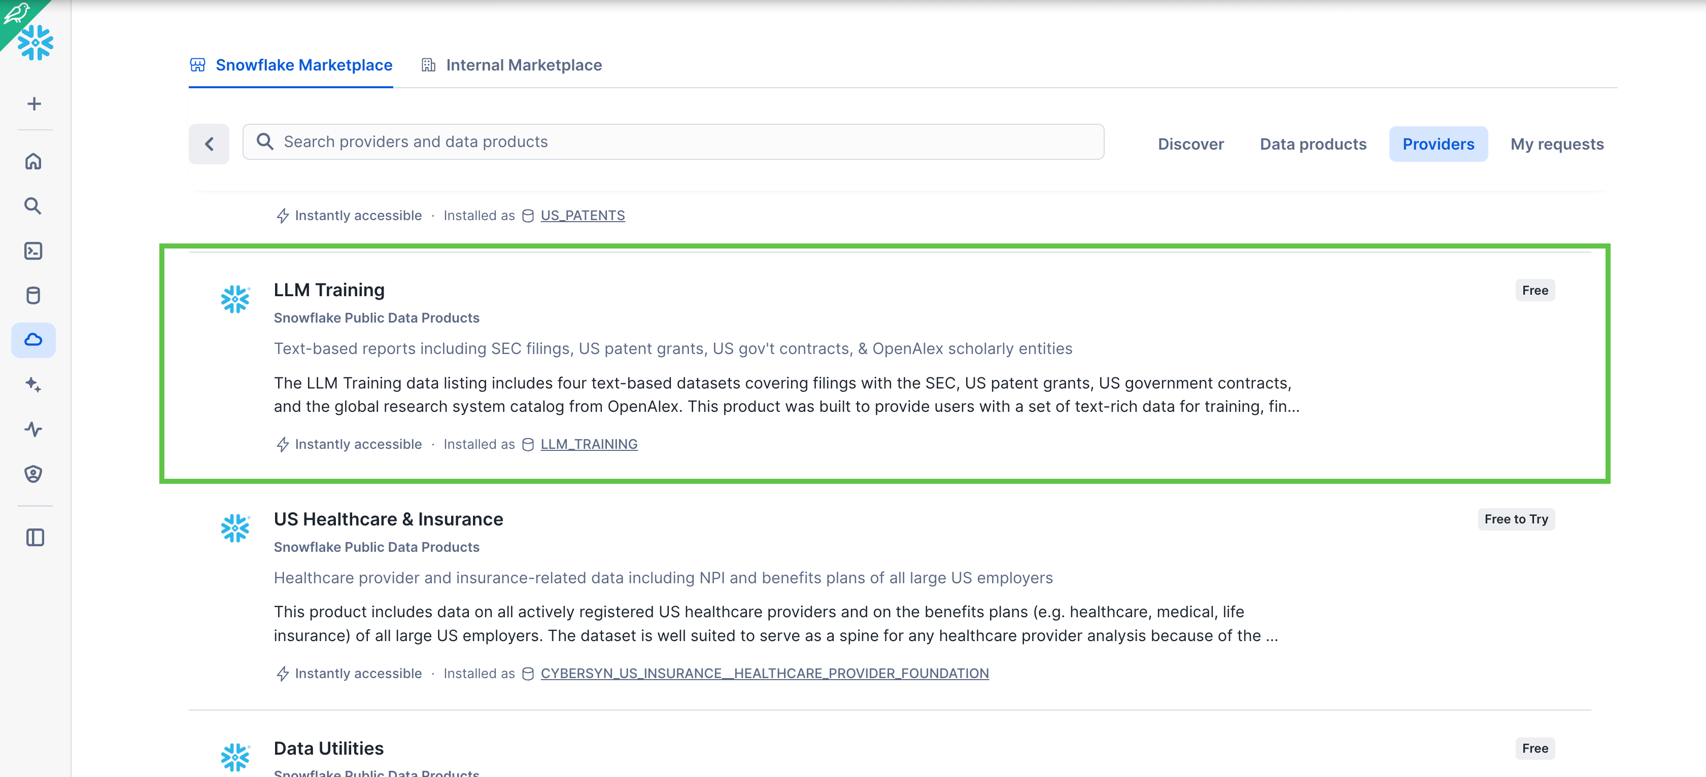Open the Data products tab
The height and width of the screenshot is (777, 1706).
(1313, 144)
